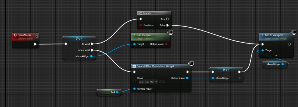The width and height of the screenshot is (298, 107).
Task: Click the red delegate pin on OpenMenu
Action: 37,36
